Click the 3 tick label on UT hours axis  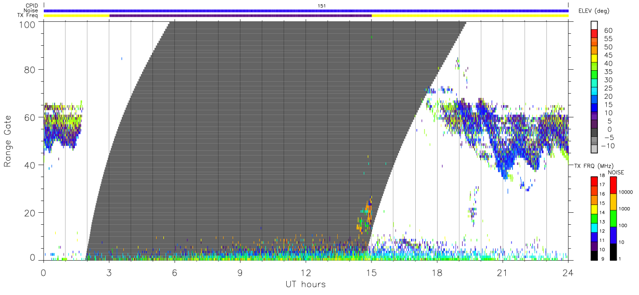tap(109, 272)
